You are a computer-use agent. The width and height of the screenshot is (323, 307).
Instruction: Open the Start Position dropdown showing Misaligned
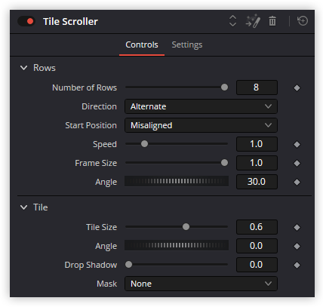pyautogui.click(x=201, y=125)
